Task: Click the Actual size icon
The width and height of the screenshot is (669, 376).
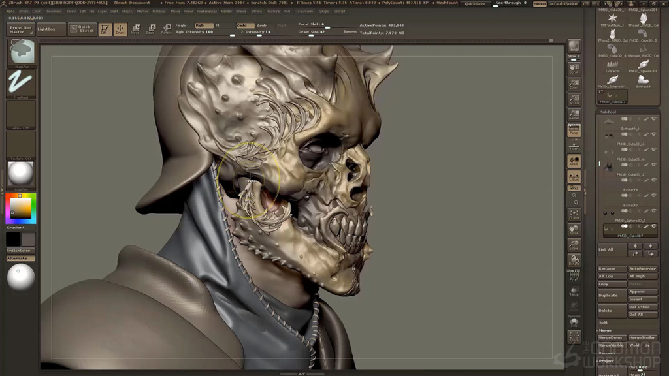Action: pos(574,99)
